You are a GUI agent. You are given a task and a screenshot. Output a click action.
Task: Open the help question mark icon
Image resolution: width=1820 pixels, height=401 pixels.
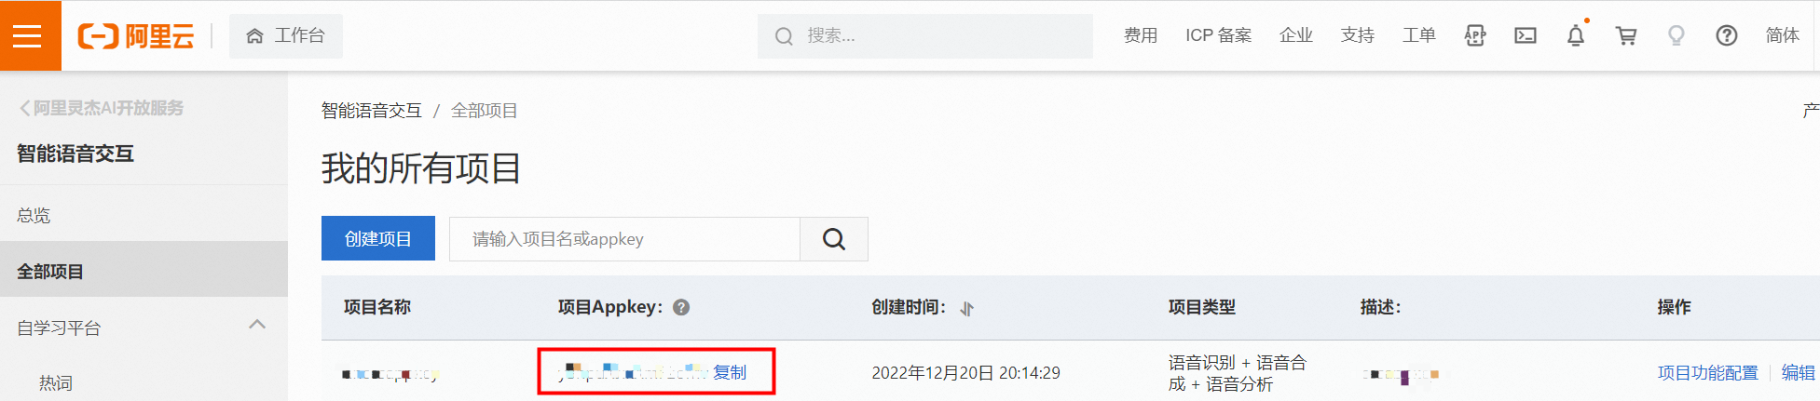pyautogui.click(x=1727, y=35)
